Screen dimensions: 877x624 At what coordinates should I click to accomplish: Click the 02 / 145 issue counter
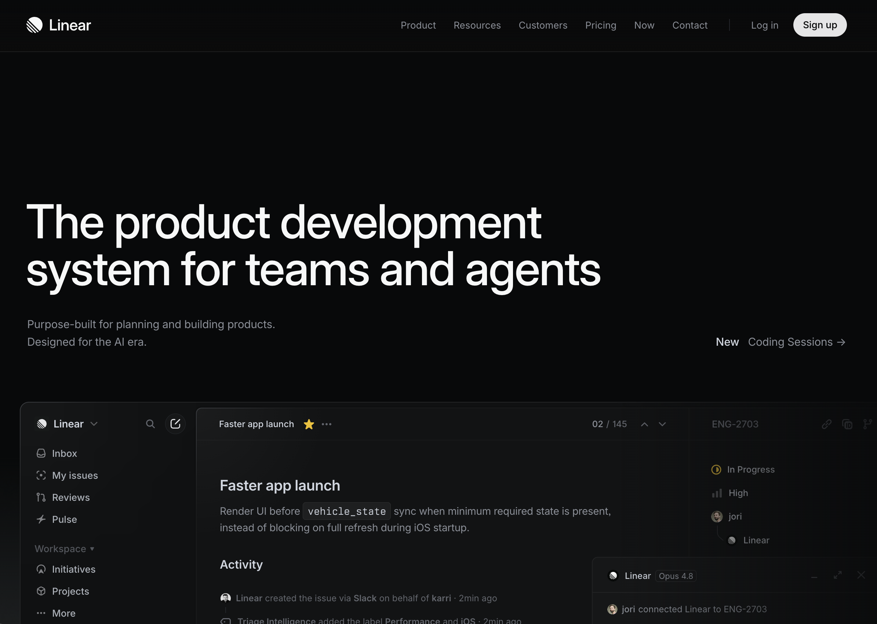609,424
